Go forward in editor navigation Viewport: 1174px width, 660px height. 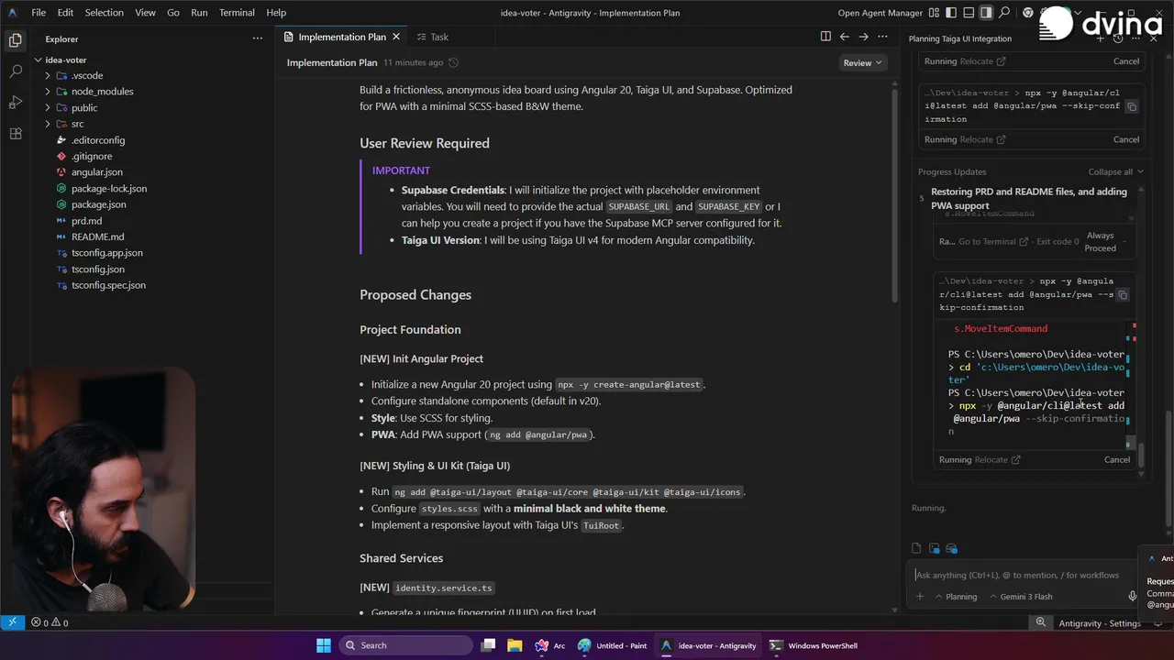863,37
